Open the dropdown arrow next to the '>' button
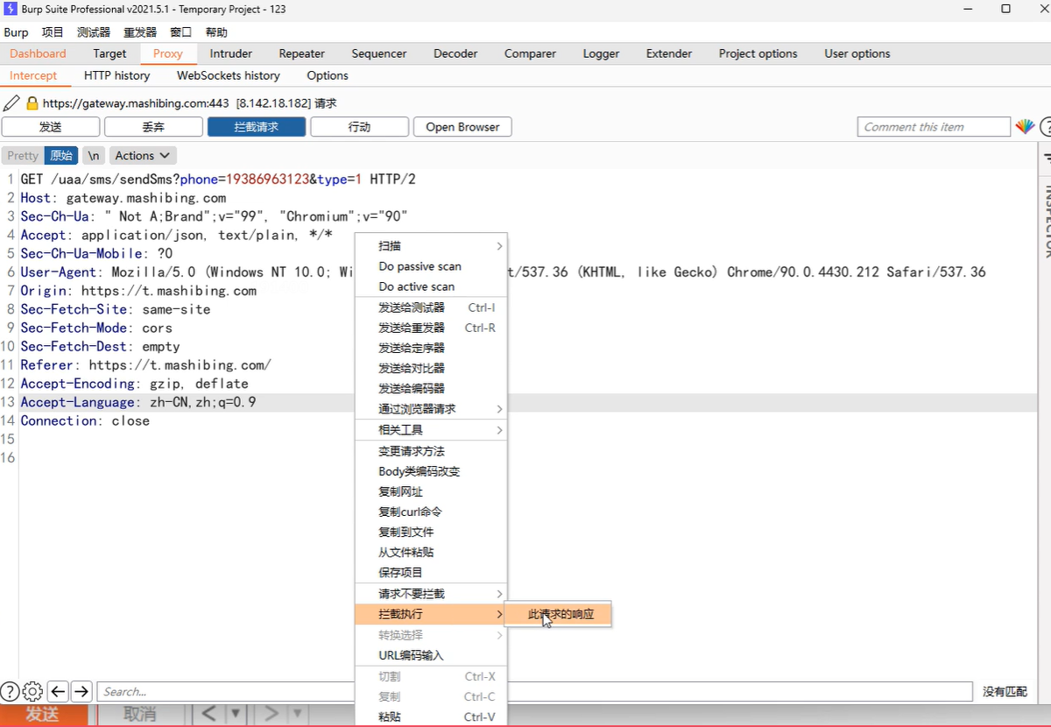The width and height of the screenshot is (1051, 727). pyautogui.click(x=298, y=714)
